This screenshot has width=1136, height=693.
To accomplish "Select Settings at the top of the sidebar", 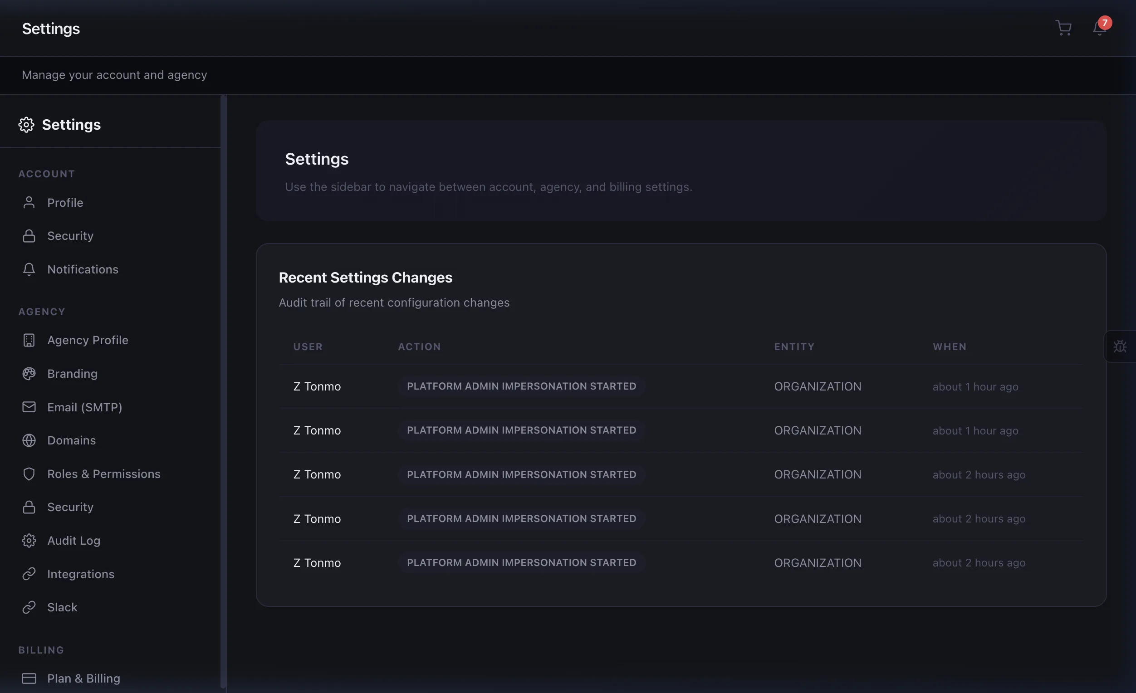I will tap(72, 124).
